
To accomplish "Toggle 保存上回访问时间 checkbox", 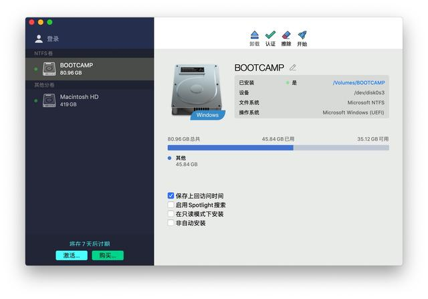I will [x=171, y=195].
